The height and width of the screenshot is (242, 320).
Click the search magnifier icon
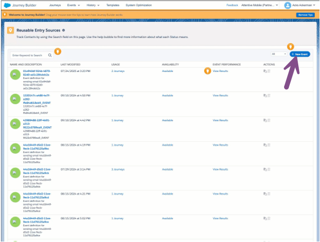click(50, 55)
